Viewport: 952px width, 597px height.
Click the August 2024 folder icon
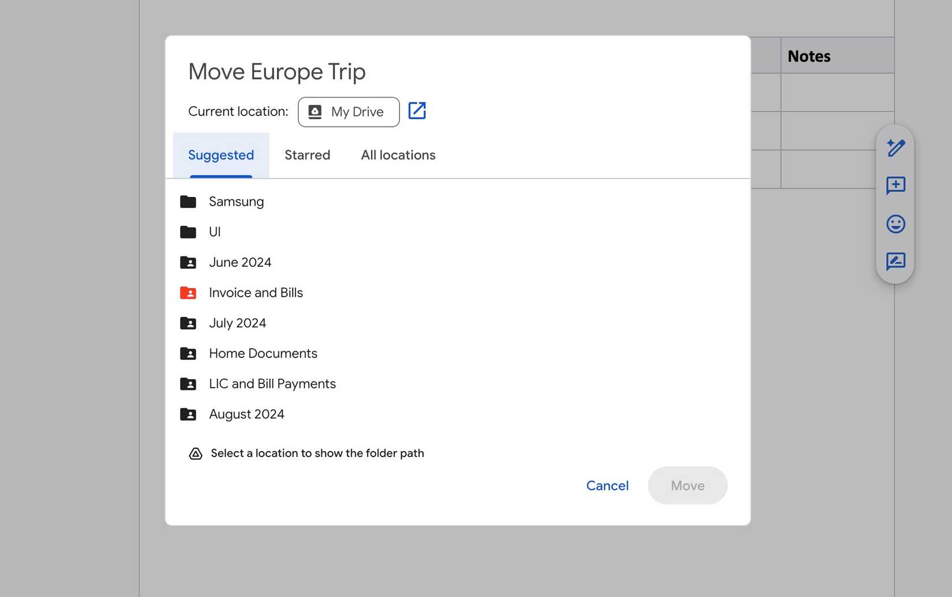[188, 414]
